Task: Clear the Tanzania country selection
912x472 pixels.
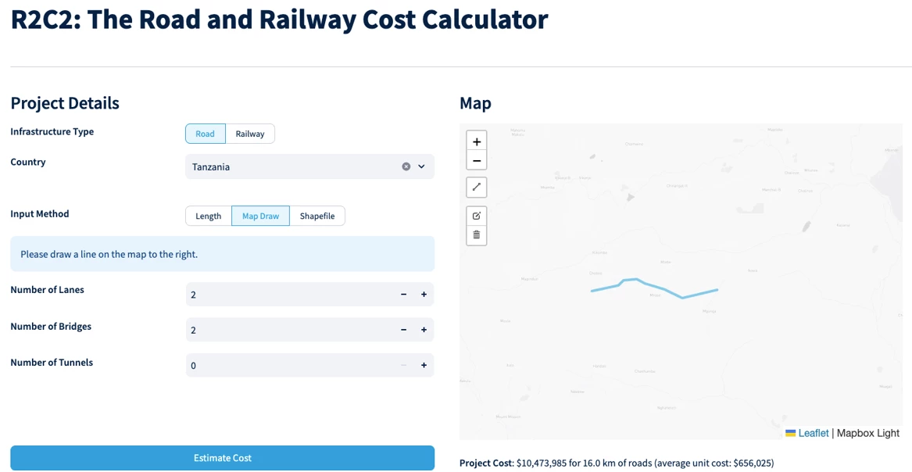Action: click(x=406, y=166)
